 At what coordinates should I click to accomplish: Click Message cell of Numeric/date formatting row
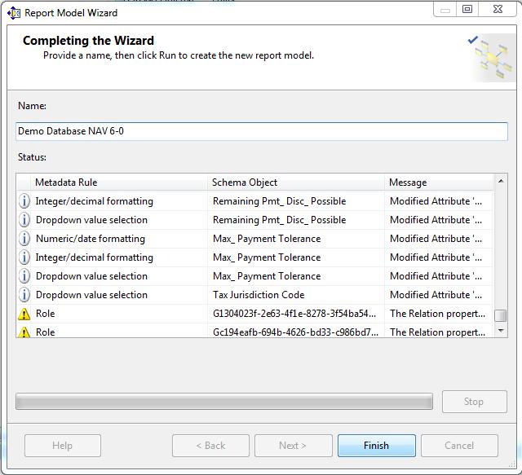436,239
